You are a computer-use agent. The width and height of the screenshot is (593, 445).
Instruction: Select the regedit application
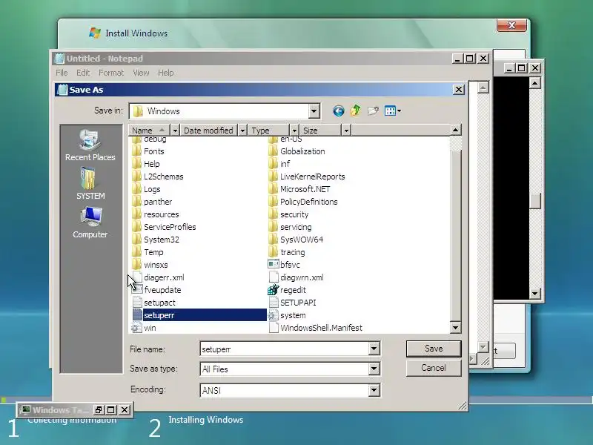point(287,290)
